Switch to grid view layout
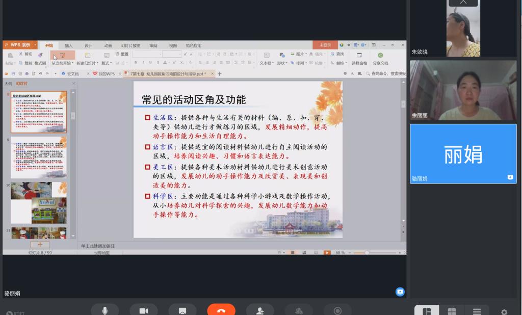This screenshot has height=315, width=522. [x=452, y=311]
